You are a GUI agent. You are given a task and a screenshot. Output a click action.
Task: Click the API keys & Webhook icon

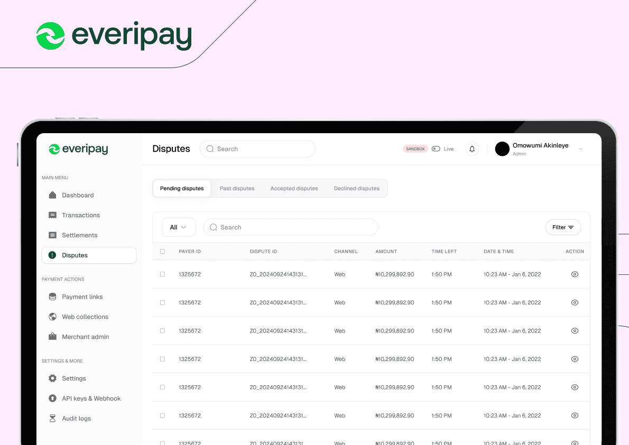point(52,398)
